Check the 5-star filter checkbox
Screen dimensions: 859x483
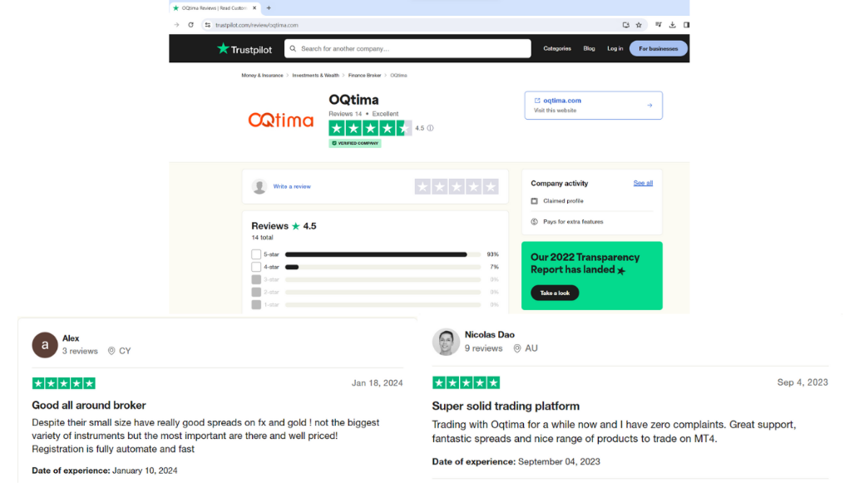click(256, 254)
